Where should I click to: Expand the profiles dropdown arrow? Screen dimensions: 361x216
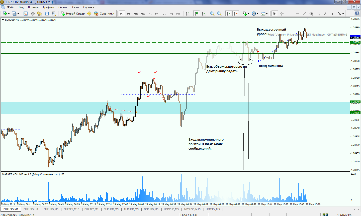tap(18, 14)
